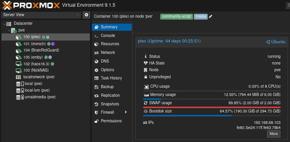Click the emby container cube icon
This screenshot has width=290, height=142.
19,57
